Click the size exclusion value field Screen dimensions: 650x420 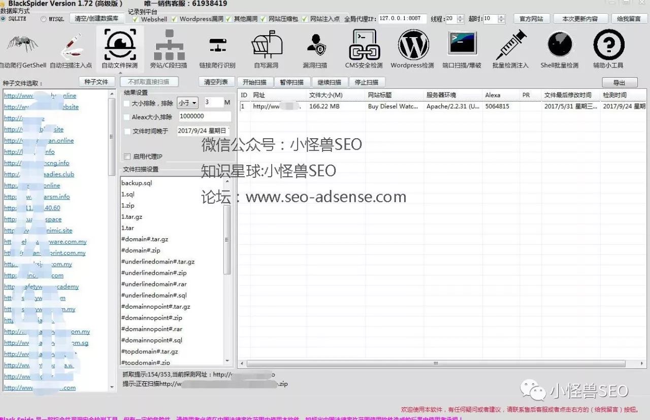(213, 103)
